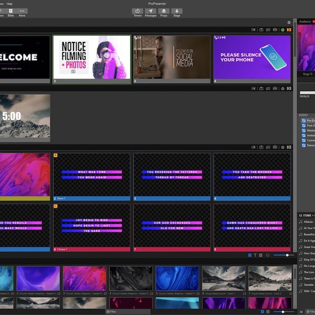Click green circle icon in first presentation header
The width and height of the screenshot is (315, 315).
click(283, 30)
